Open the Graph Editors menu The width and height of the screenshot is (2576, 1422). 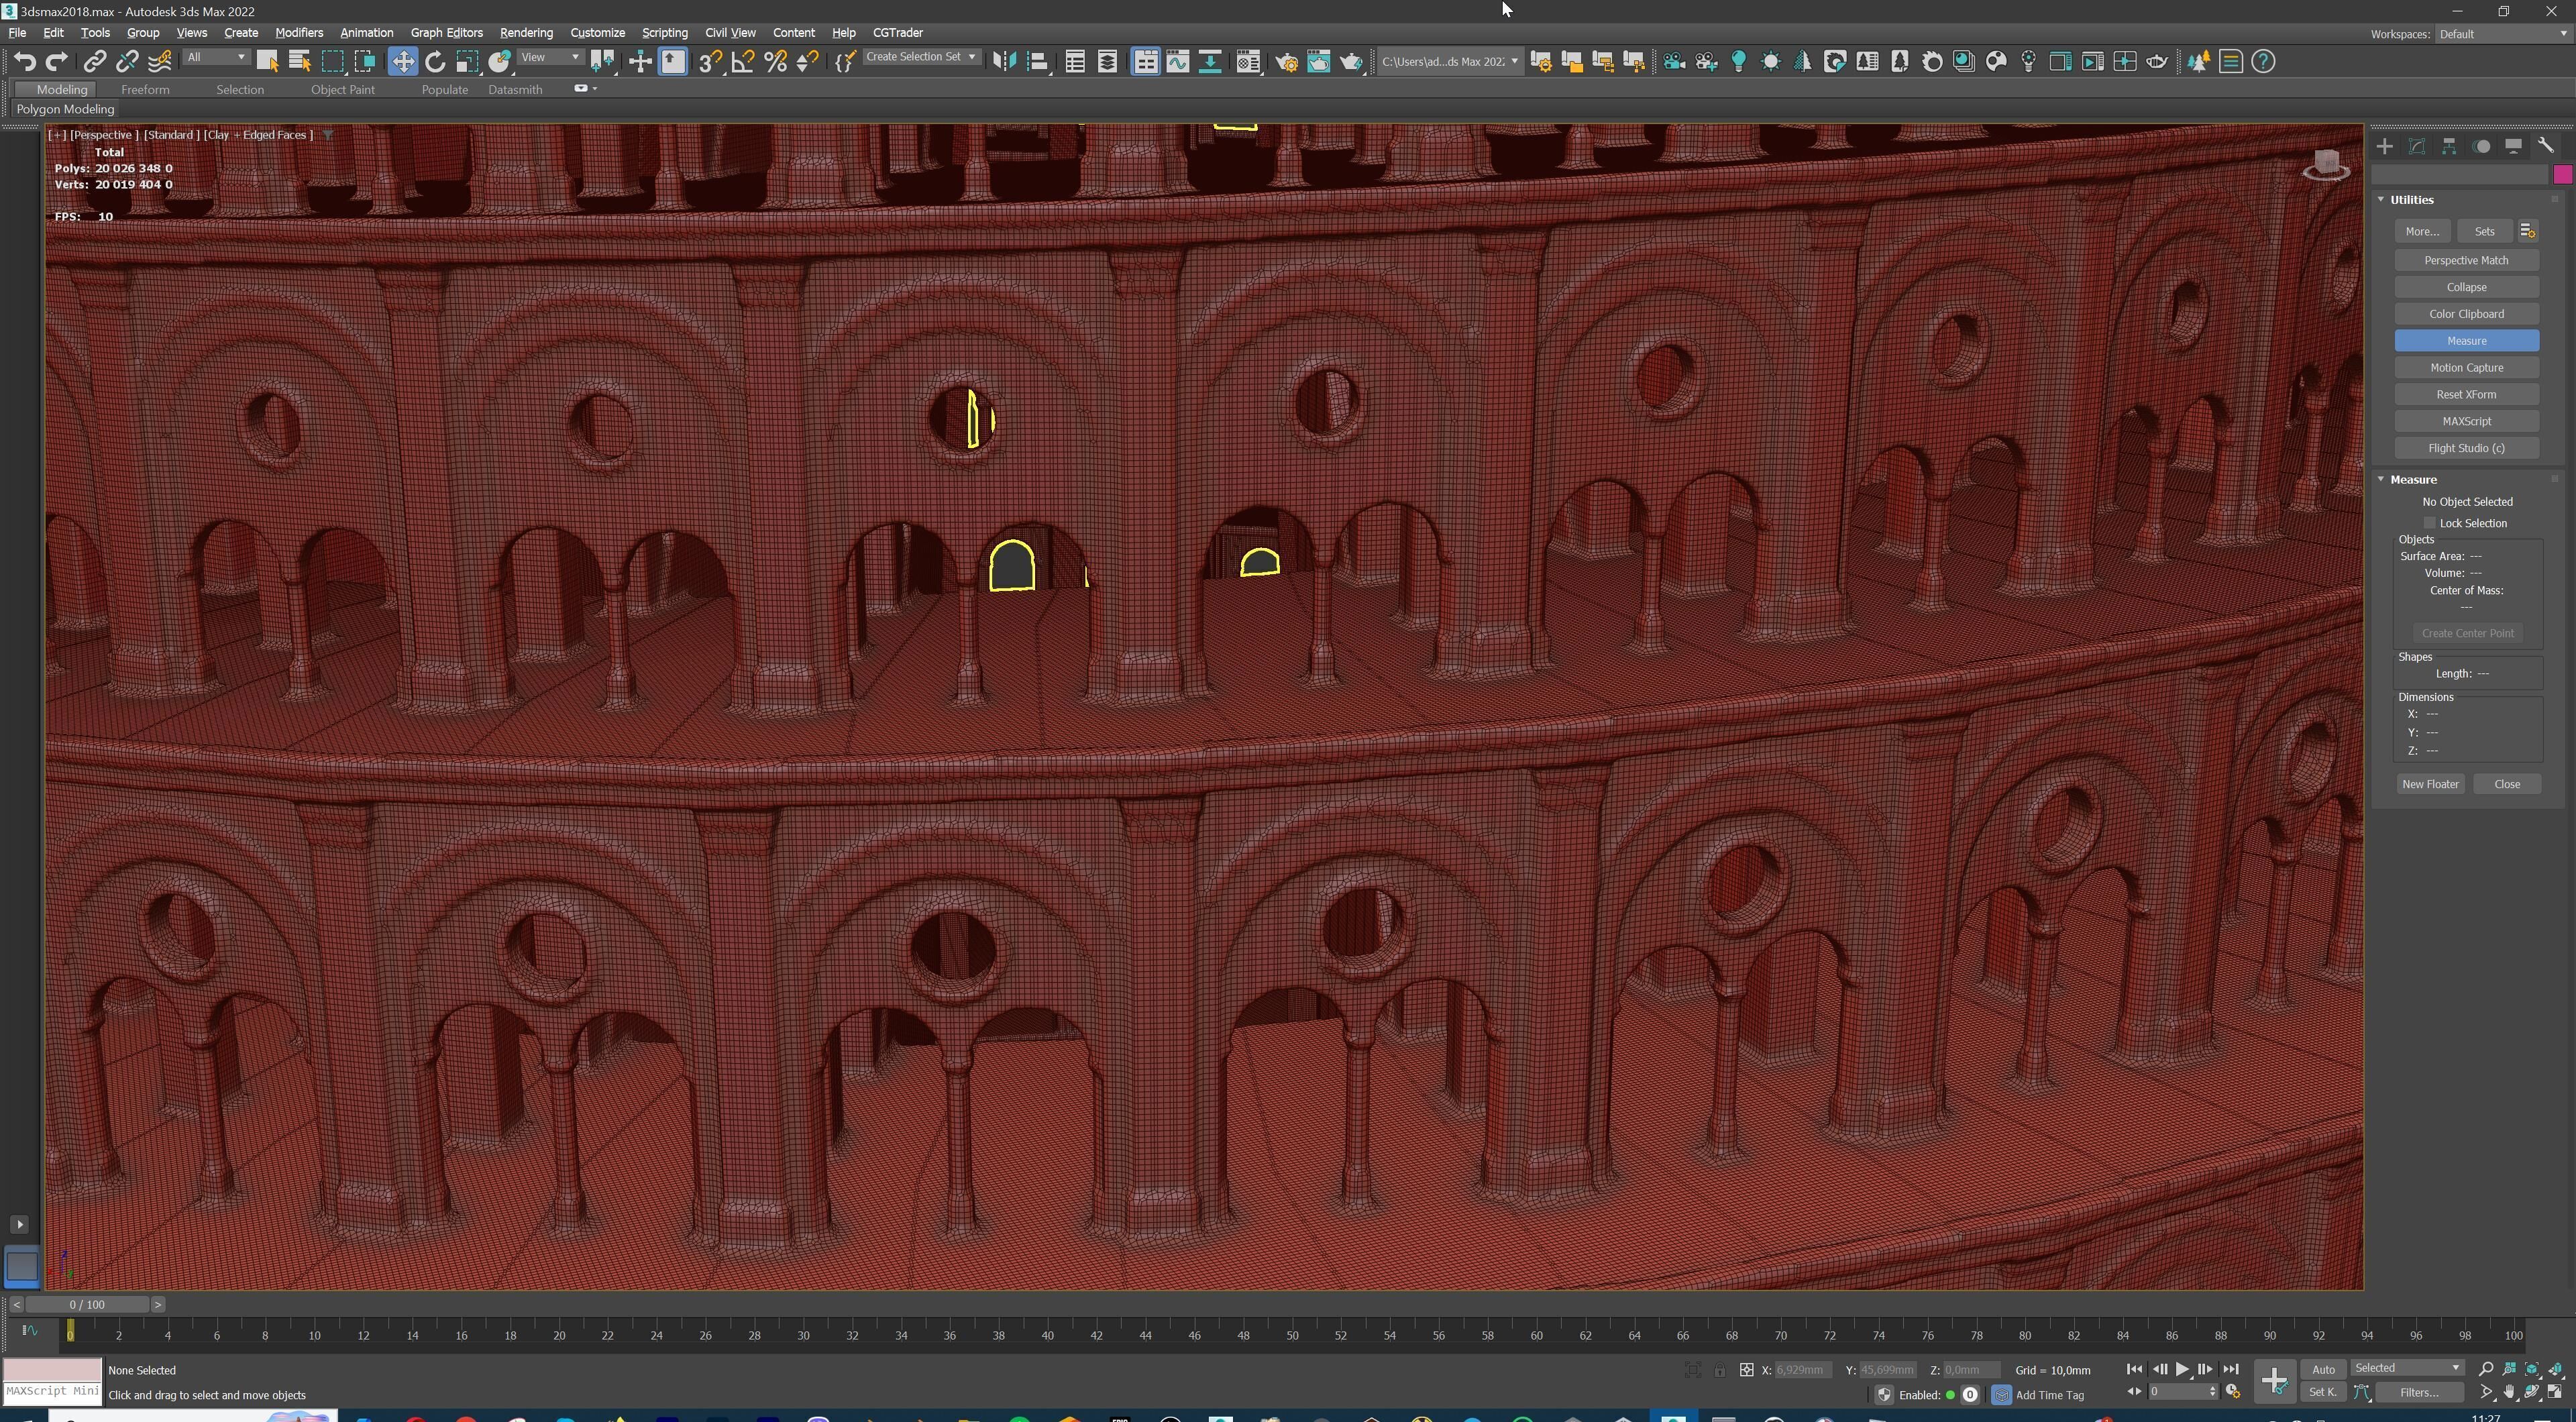[x=446, y=33]
